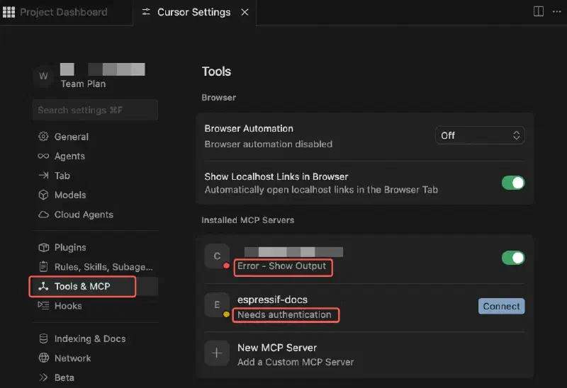
Task: Click the Cursor Settings sliders icon
Action: click(146, 12)
